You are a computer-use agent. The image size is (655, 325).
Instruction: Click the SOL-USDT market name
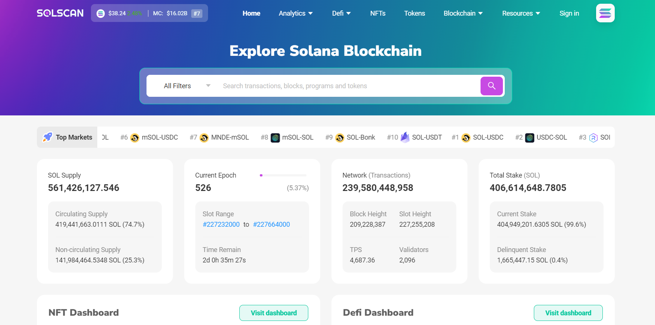(427, 137)
